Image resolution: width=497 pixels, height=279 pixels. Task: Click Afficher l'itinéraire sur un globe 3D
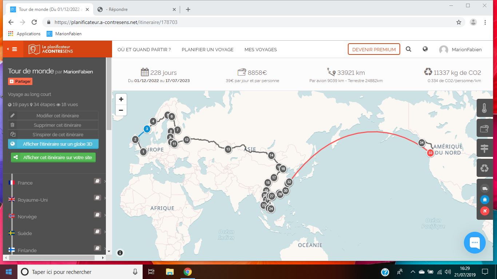[x=53, y=144]
